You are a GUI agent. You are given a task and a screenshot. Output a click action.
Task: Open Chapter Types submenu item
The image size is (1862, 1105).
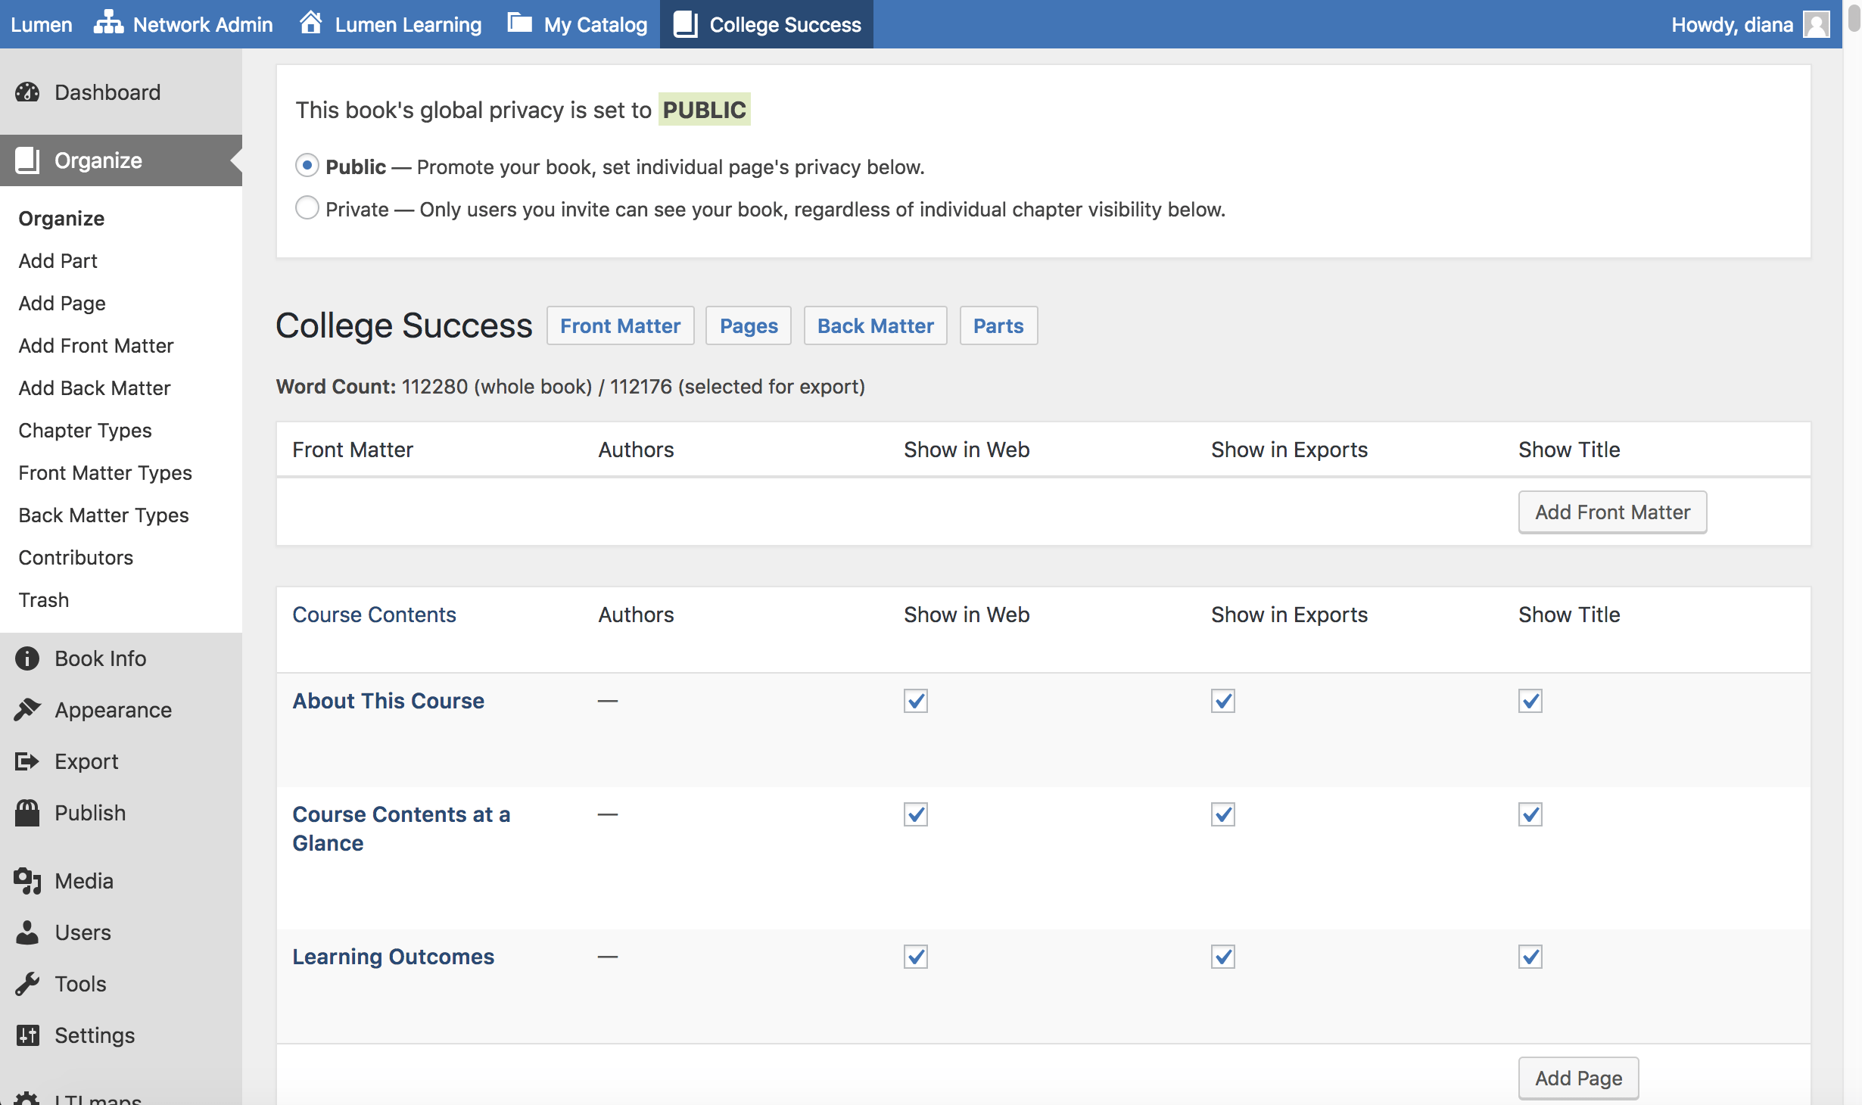[85, 431]
